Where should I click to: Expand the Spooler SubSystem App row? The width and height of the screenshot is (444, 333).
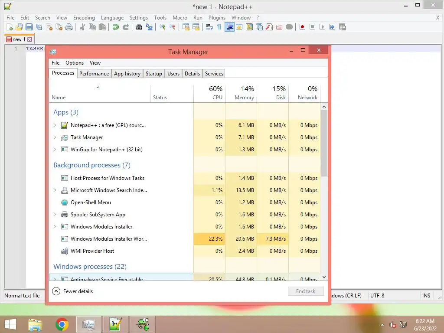(x=55, y=215)
